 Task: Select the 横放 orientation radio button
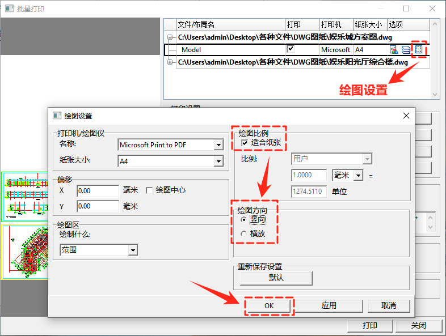pyautogui.click(x=243, y=234)
